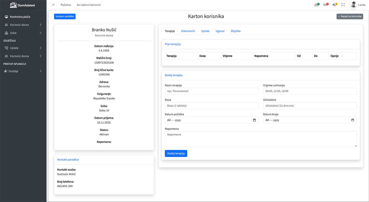Click the Soba 10 value

coord(104,110)
